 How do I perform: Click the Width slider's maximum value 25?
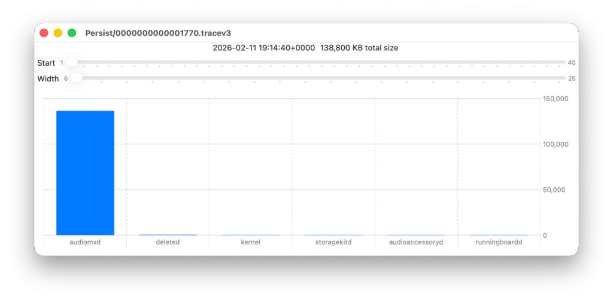[571, 78]
